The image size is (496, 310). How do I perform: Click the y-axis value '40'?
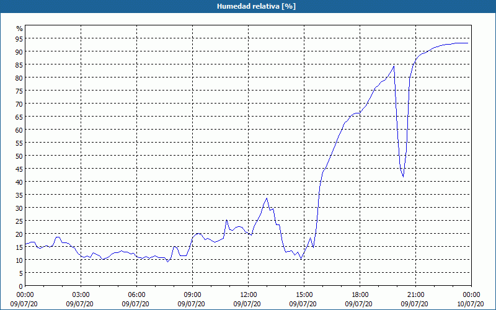click(19, 182)
